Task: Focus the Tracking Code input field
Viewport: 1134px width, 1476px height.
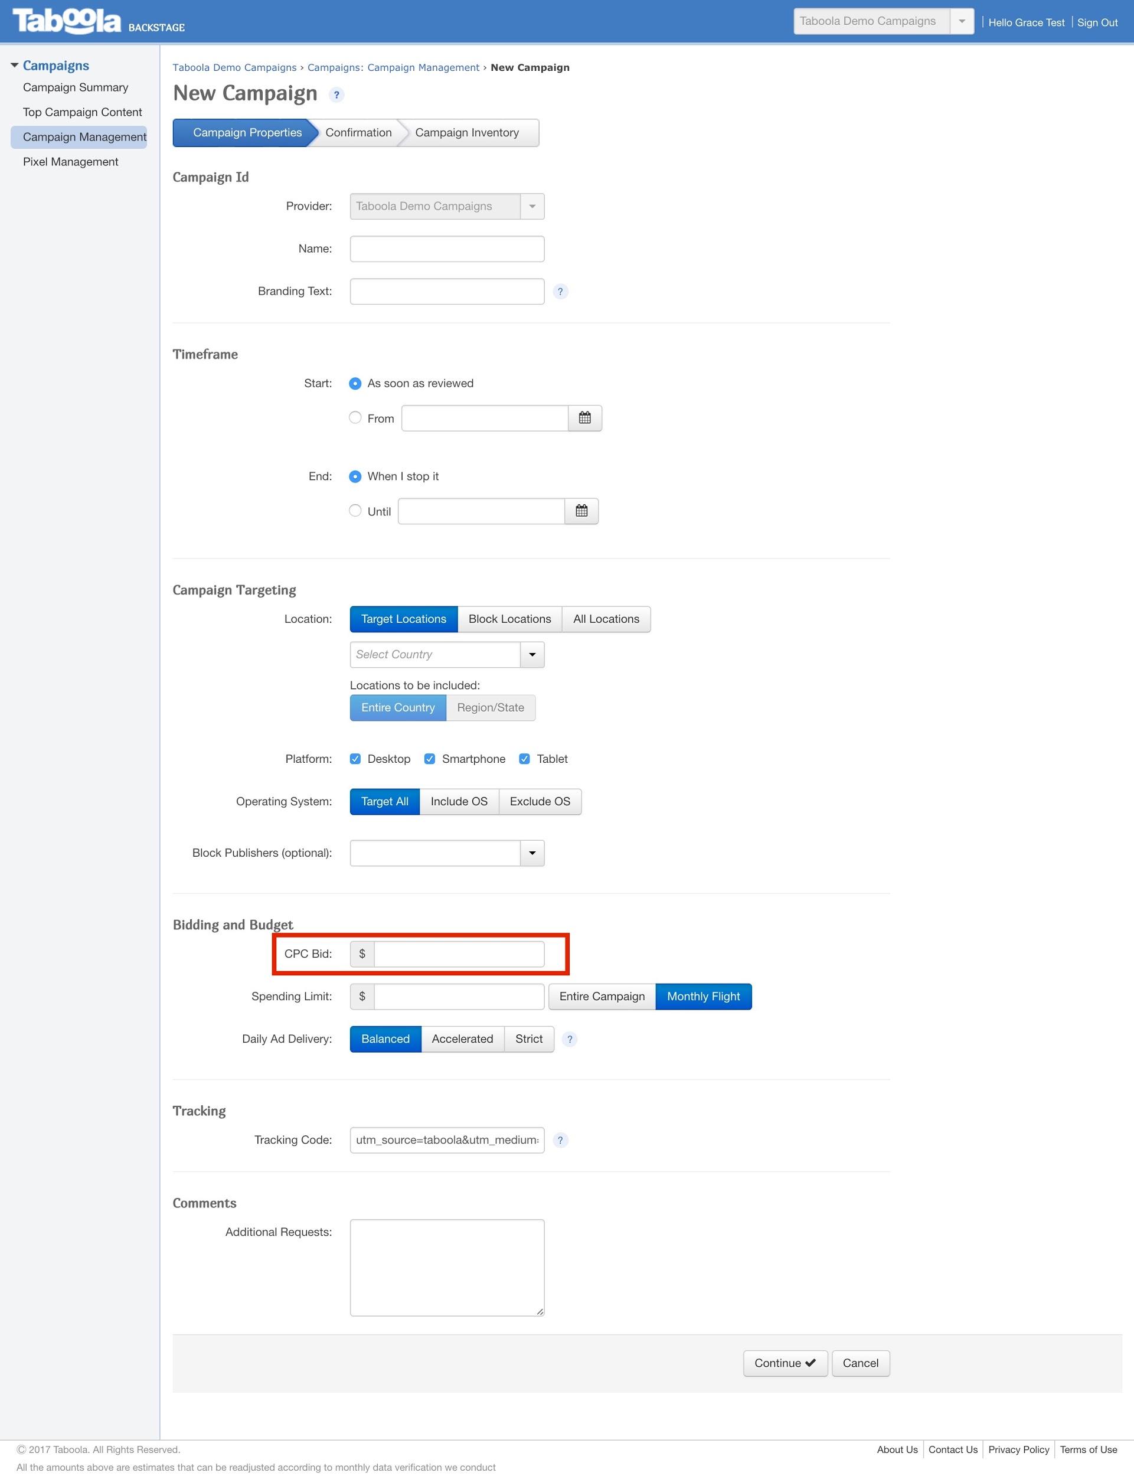Action: [x=447, y=1140]
